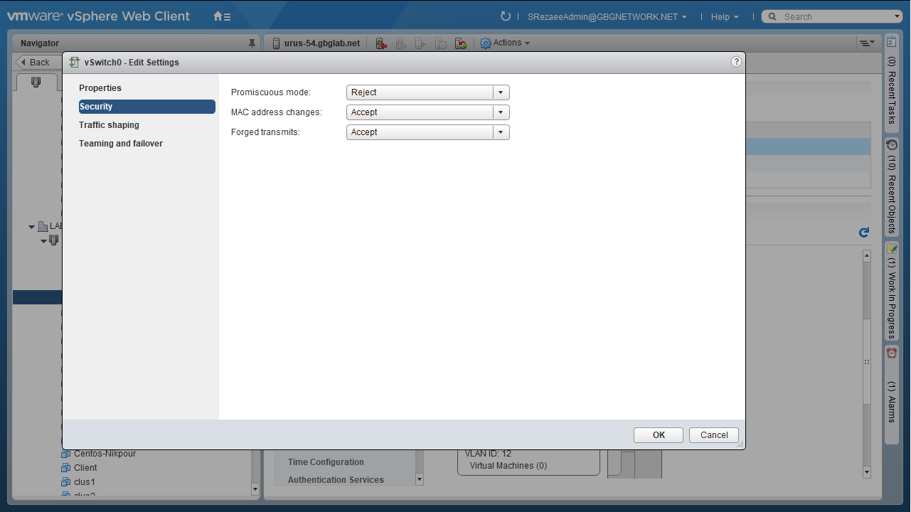Image resolution: width=911 pixels, height=512 pixels.
Task: Open the dialog help question mark icon
Action: [736, 62]
